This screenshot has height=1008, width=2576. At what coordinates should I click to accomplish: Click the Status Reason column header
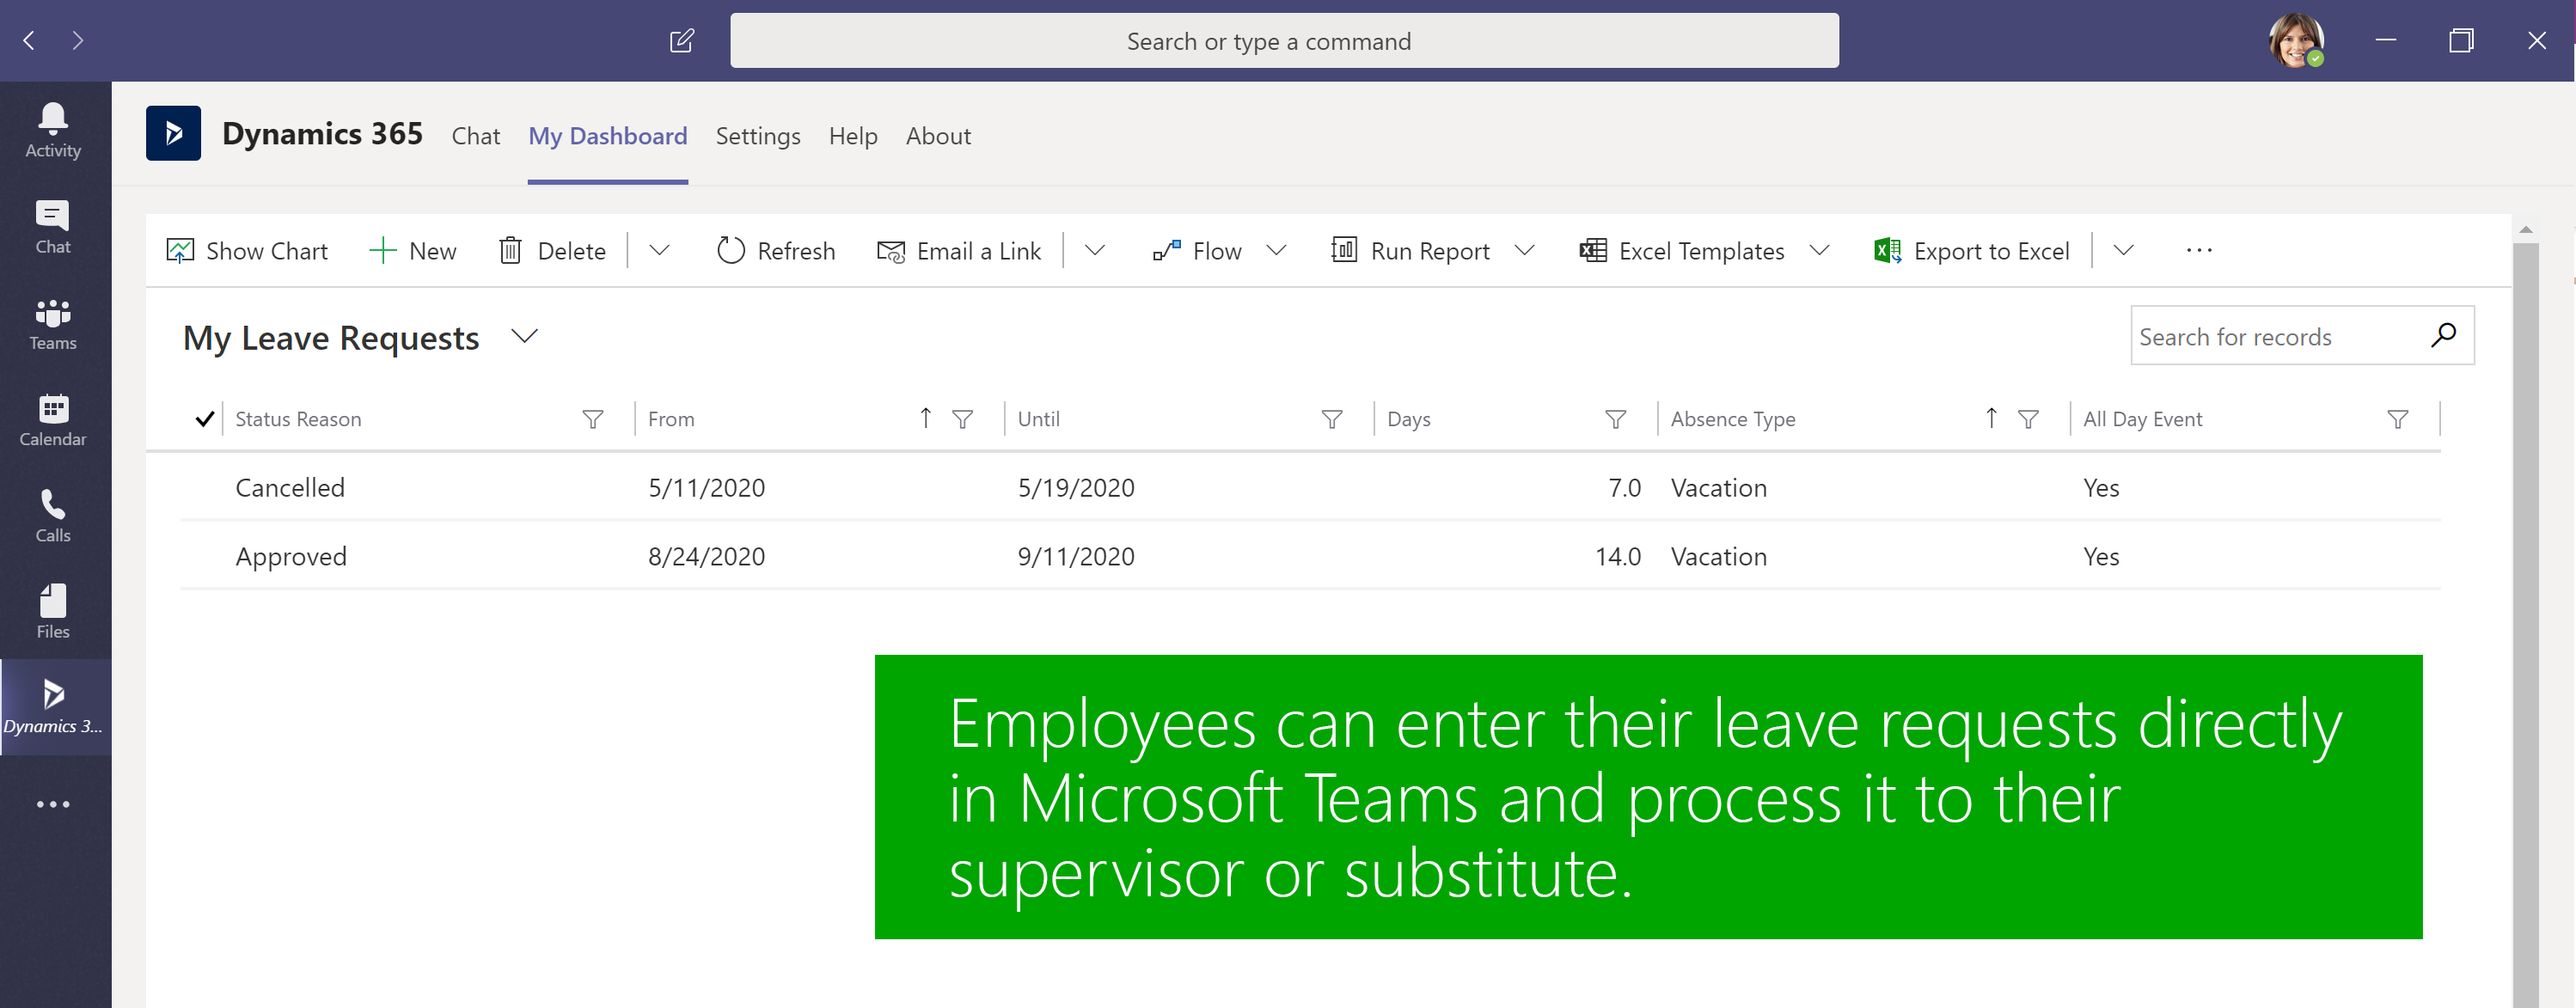298,419
